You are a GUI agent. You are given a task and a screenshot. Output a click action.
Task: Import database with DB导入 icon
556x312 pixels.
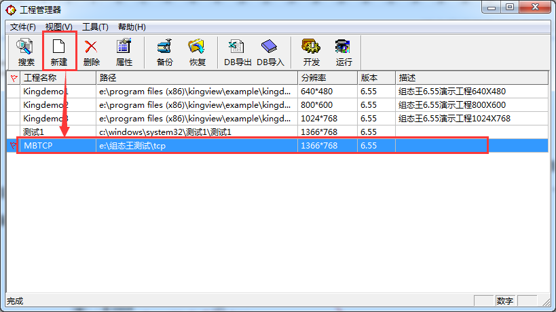coord(270,52)
